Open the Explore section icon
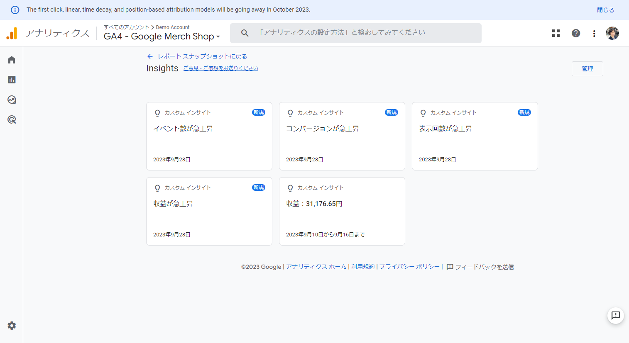The width and height of the screenshot is (629, 343). [12, 100]
